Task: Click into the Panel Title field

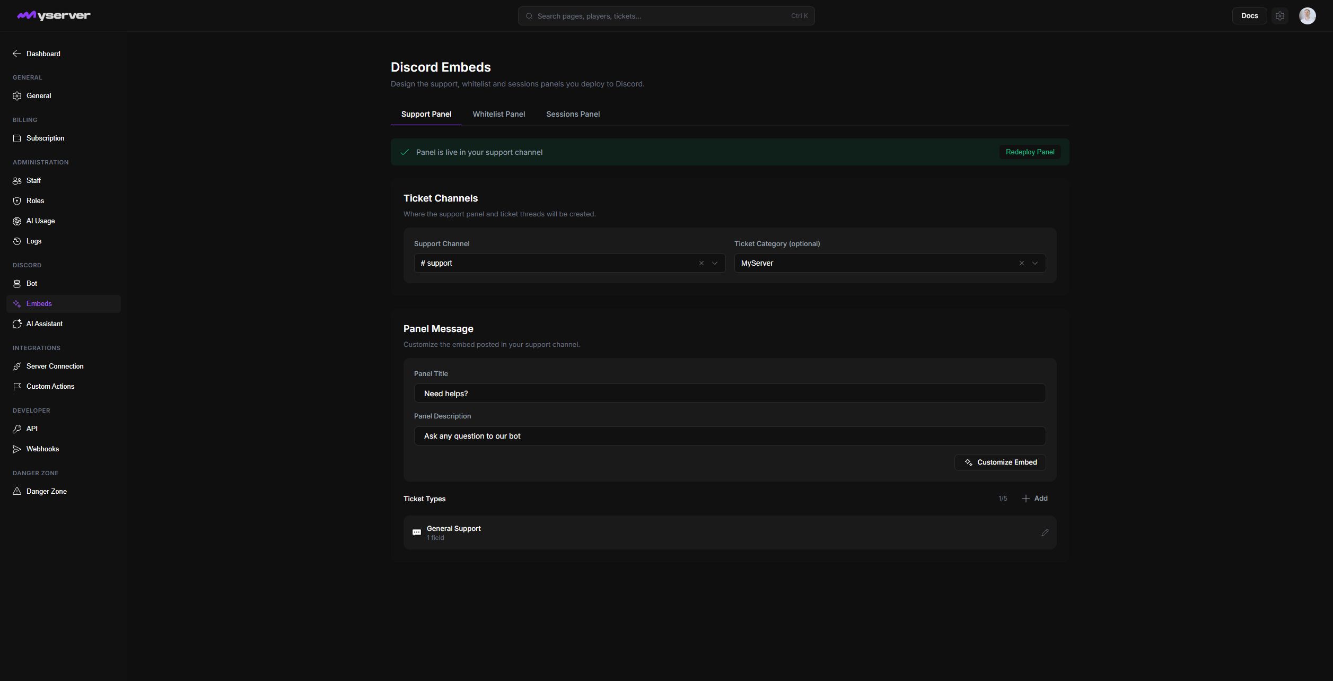Action: [730, 394]
